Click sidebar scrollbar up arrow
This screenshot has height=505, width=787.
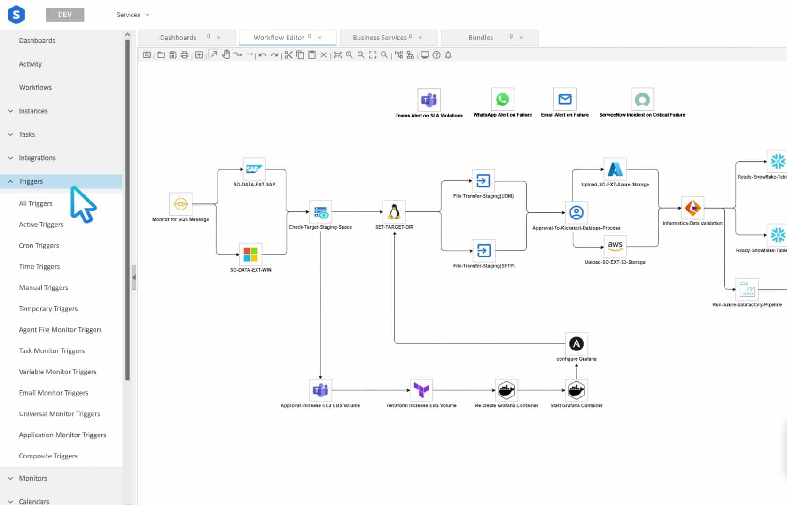click(127, 34)
